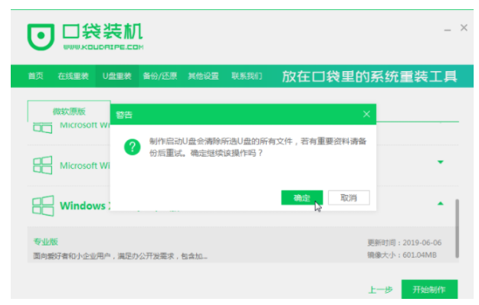Confirm the warning with 确定
Viewport: 479px width, 305px height.
(x=302, y=198)
